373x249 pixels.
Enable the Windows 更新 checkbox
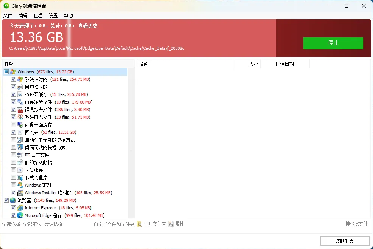pyautogui.click(x=13, y=185)
